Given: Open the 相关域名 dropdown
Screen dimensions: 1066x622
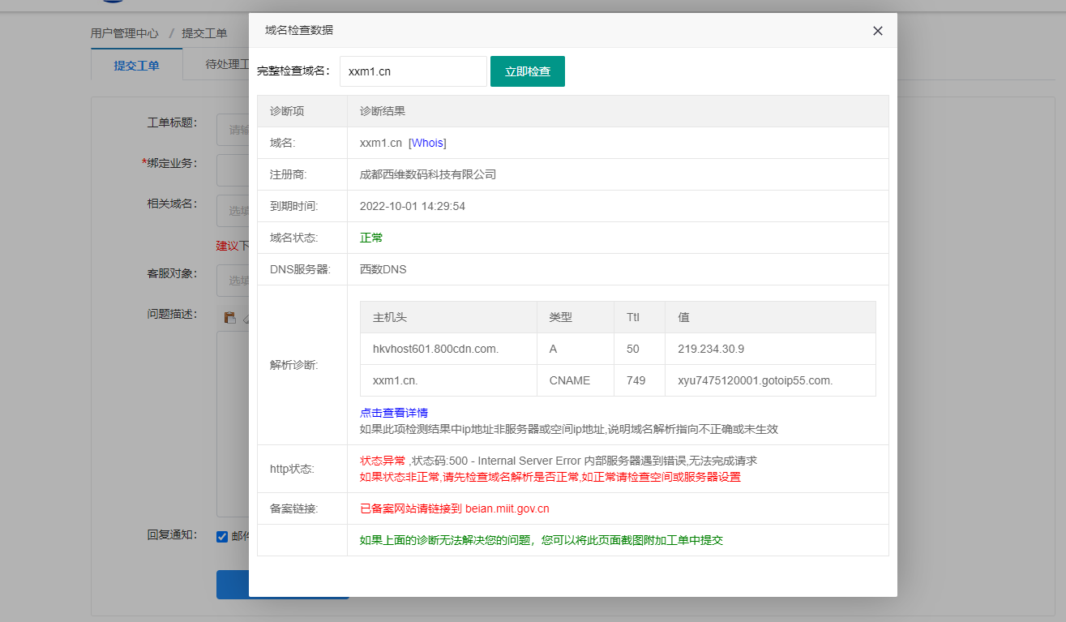Looking at the screenshot, I should (233, 211).
